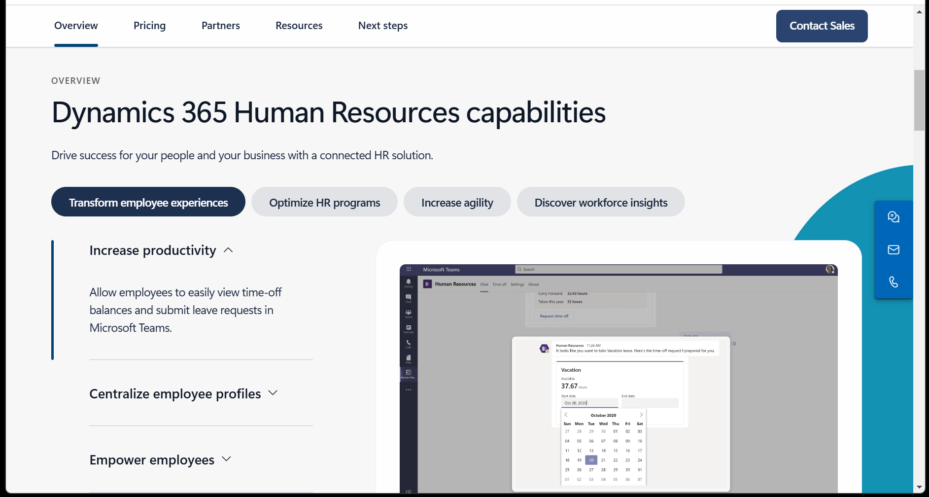
Task: Open Files in the Teams sidebar
Action: (x=408, y=356)
